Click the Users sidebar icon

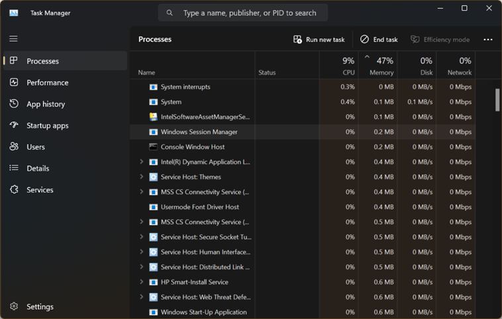(14, 146)
